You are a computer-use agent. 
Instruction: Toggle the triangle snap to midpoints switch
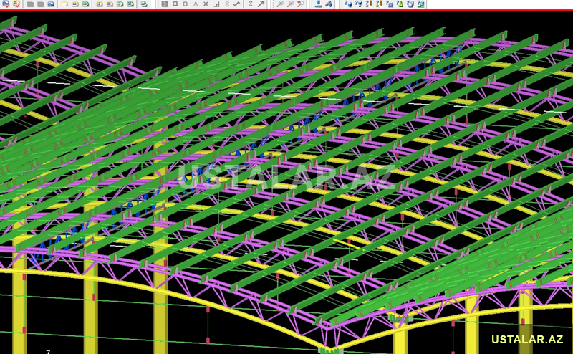[x=196, y=4]
